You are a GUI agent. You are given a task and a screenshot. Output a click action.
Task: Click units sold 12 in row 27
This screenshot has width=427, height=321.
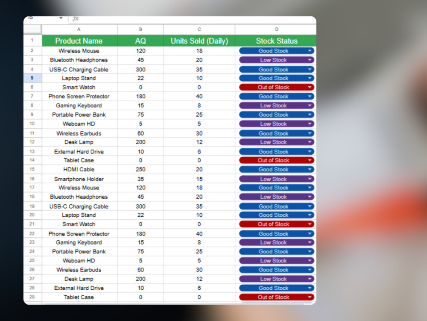coord(199,279)
